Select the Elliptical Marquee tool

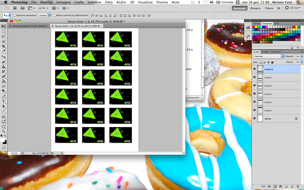click(3, 32)
